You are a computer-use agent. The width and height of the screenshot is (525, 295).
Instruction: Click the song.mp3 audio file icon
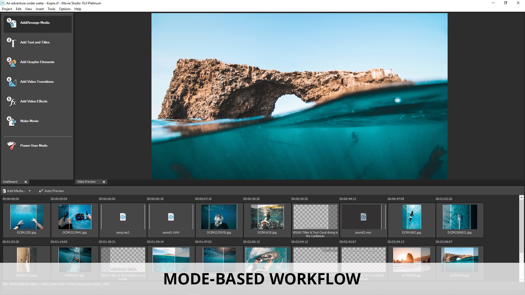tap(123, 217)
